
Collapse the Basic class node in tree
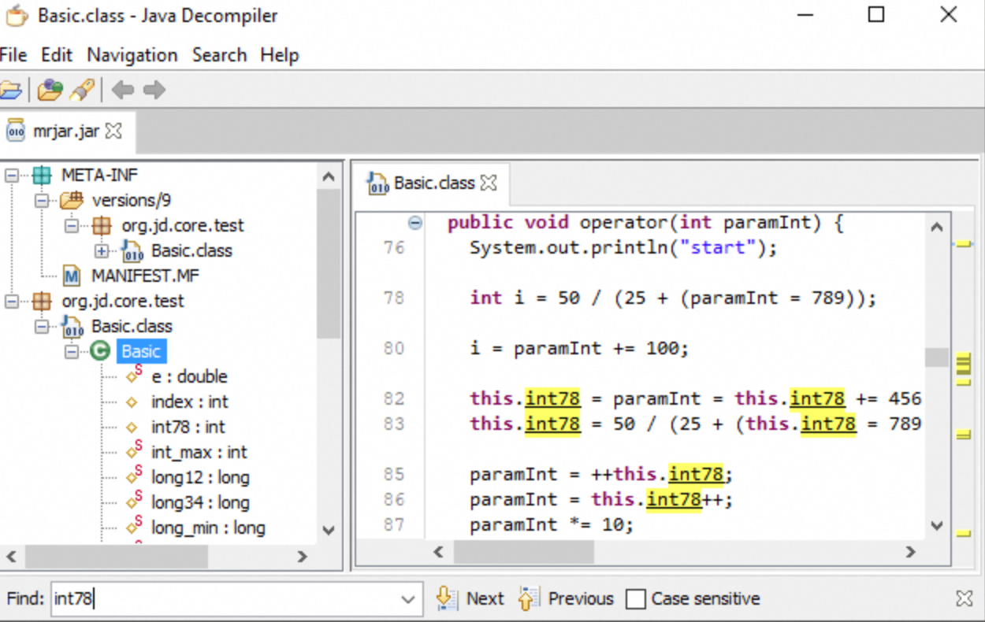click(72, 351)
